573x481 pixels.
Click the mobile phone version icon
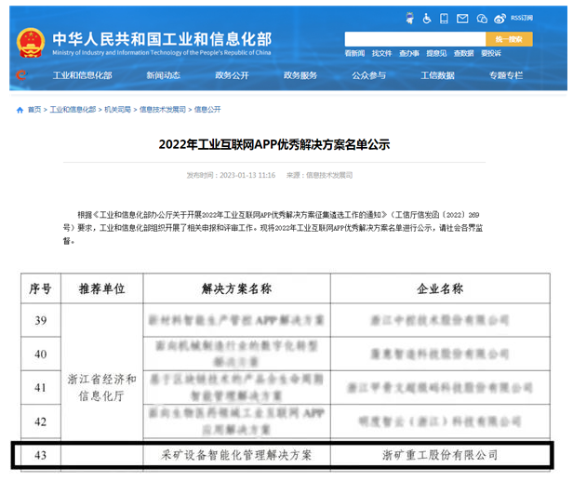(445, 18)
